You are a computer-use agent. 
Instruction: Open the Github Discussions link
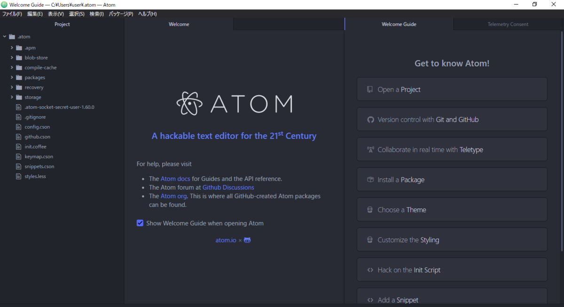[228, 187]
